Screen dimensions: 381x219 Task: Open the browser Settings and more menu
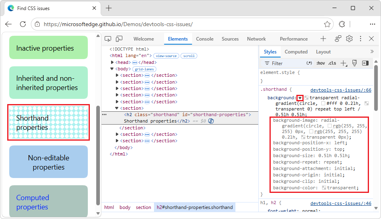[372, 24]
